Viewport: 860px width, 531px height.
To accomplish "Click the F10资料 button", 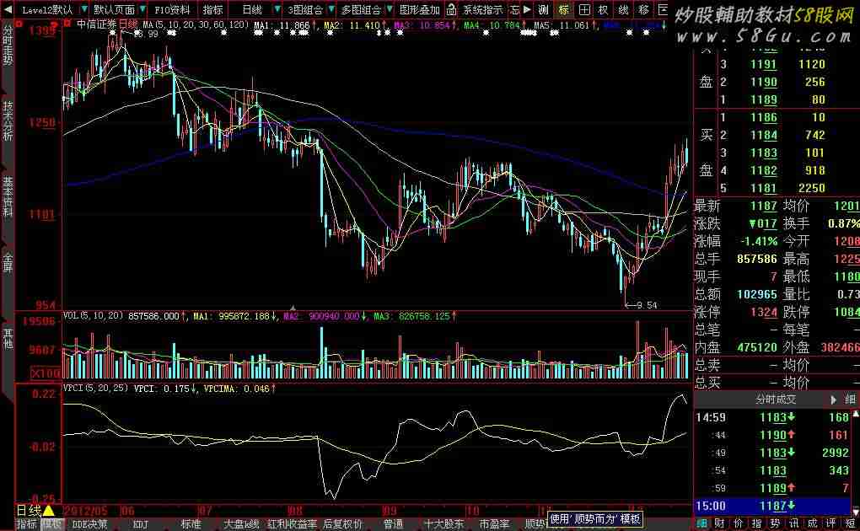I will [x=172, y=9].
